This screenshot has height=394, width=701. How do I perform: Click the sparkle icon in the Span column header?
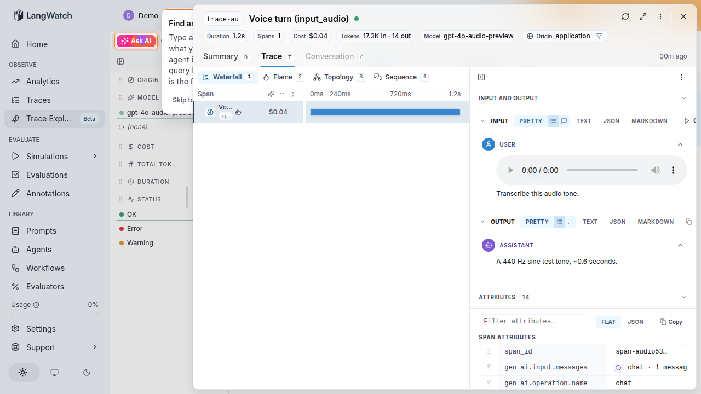pos(271,94)
